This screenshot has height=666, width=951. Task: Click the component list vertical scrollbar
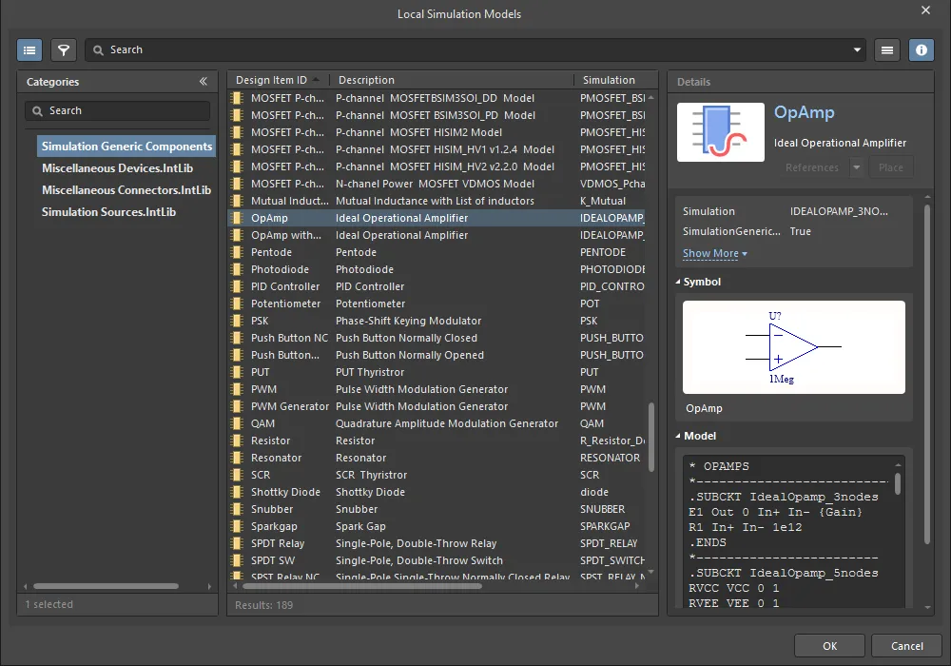pyautogui.click(x=651, y=438)
